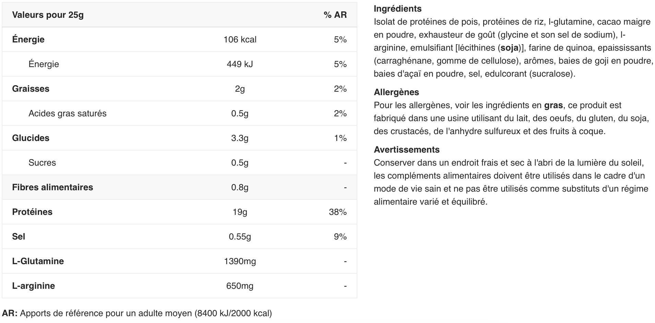The image size is (655, 323).
Task: Click the 106 kcal energy value
Action: pos(240,39)
